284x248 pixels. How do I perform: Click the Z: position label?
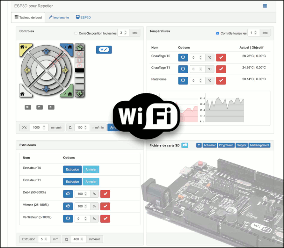(51, 107)
